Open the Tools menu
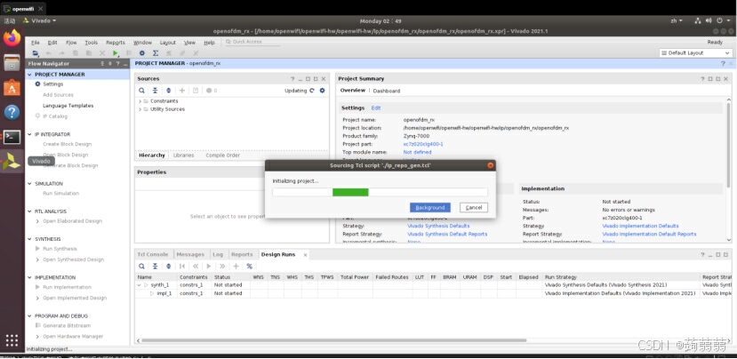Viewport: 737px width, 359px height. [92, 43]
